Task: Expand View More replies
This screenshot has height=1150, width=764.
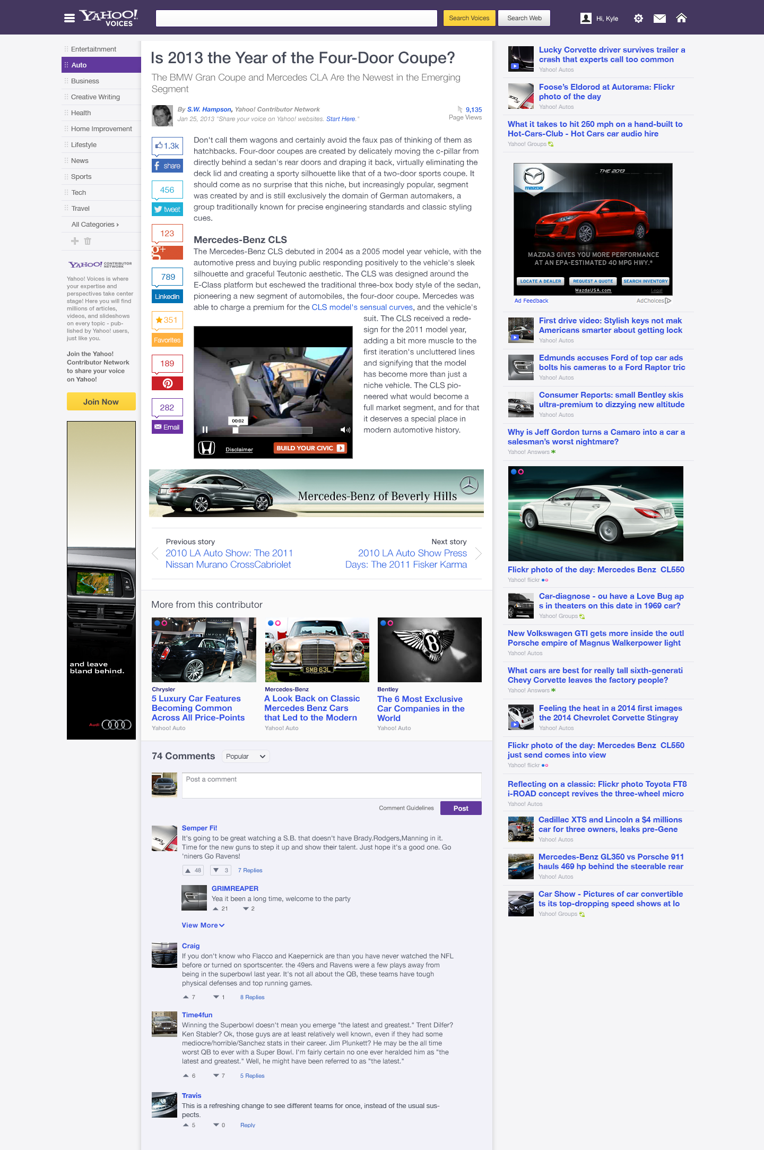Action: 203,925
